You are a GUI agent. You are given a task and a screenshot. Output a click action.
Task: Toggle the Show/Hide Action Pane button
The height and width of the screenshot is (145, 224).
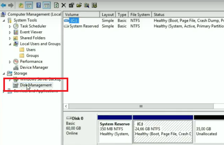click(x=47, y=5)
